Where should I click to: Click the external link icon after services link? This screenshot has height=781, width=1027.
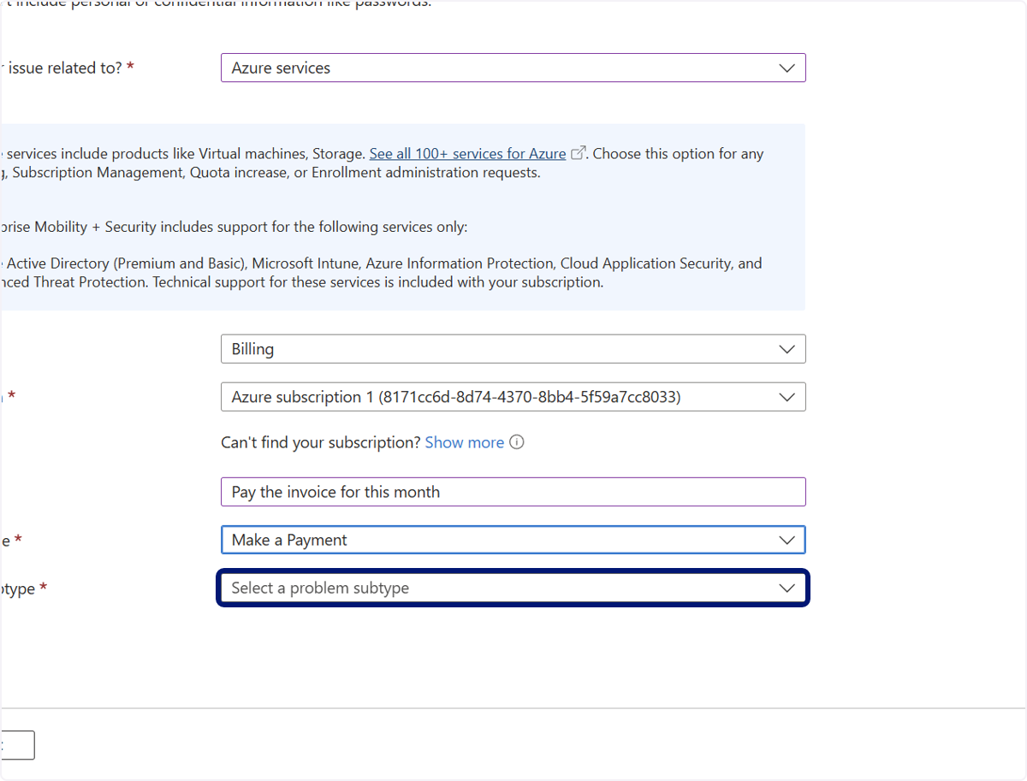tap(578, 154)
